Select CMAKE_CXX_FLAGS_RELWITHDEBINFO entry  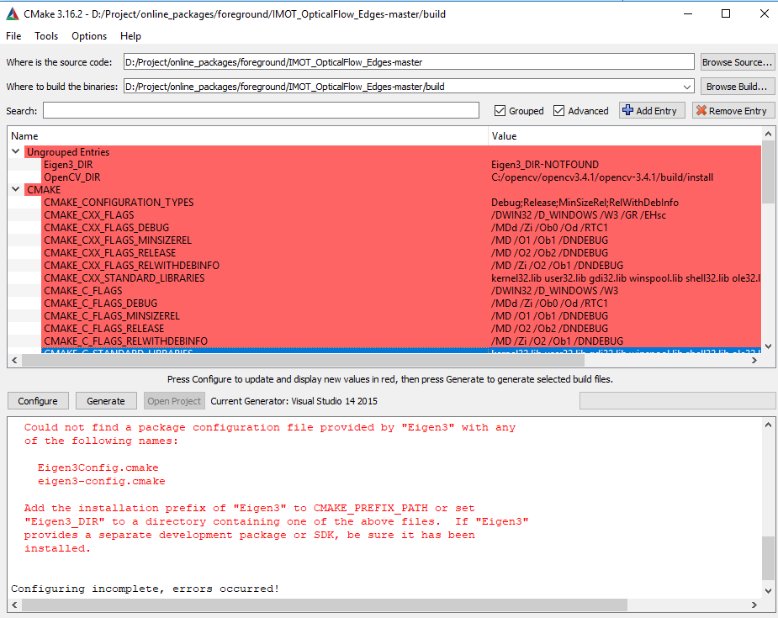click(131, 266)
